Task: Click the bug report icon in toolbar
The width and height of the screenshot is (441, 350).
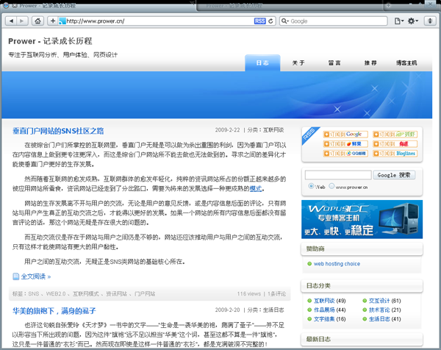Action: tap(430, 21)
